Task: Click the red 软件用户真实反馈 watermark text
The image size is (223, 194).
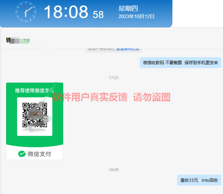Action: [x=90, y=97]
